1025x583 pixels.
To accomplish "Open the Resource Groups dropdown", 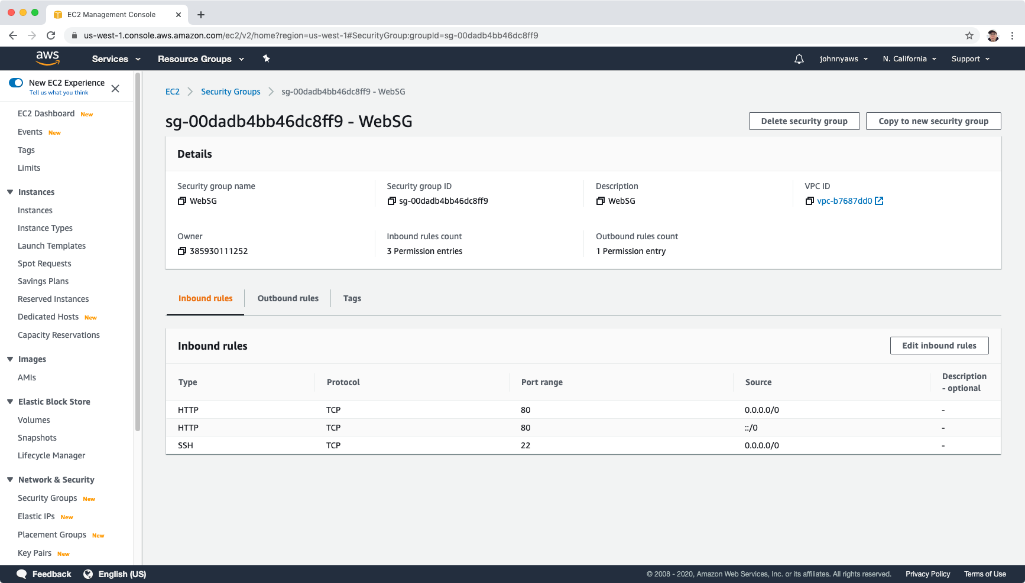I will tap(201, 59).
